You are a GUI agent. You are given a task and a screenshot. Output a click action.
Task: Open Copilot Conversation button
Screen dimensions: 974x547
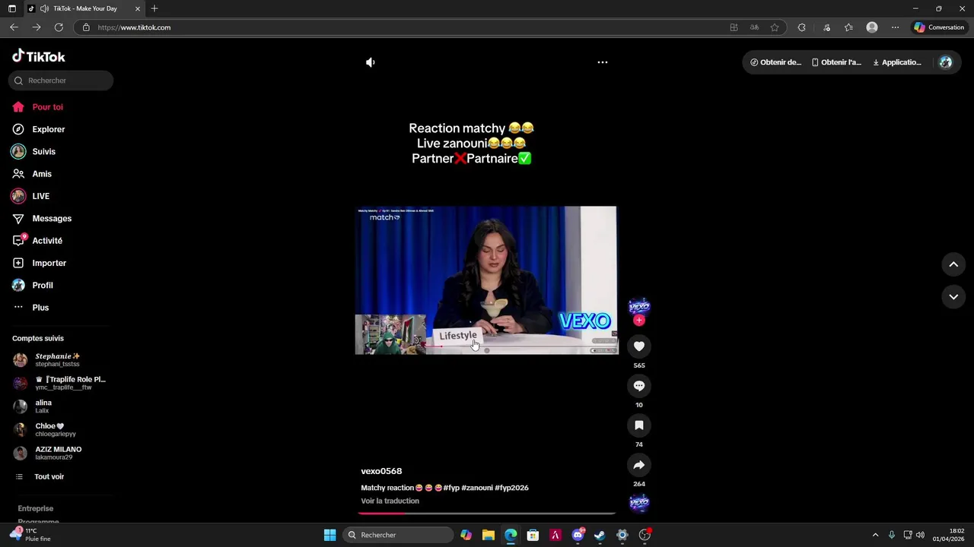click(x=940, y=27)
